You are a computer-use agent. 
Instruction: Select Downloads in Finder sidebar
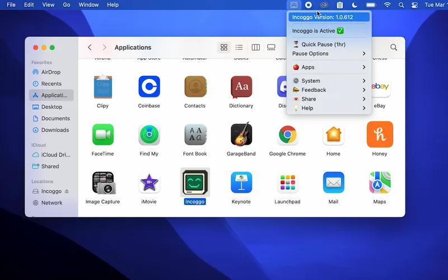click(x=55, y=130)
